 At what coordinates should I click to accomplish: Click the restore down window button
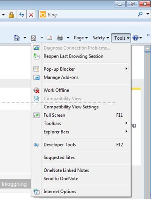click(x=132, y=4)
